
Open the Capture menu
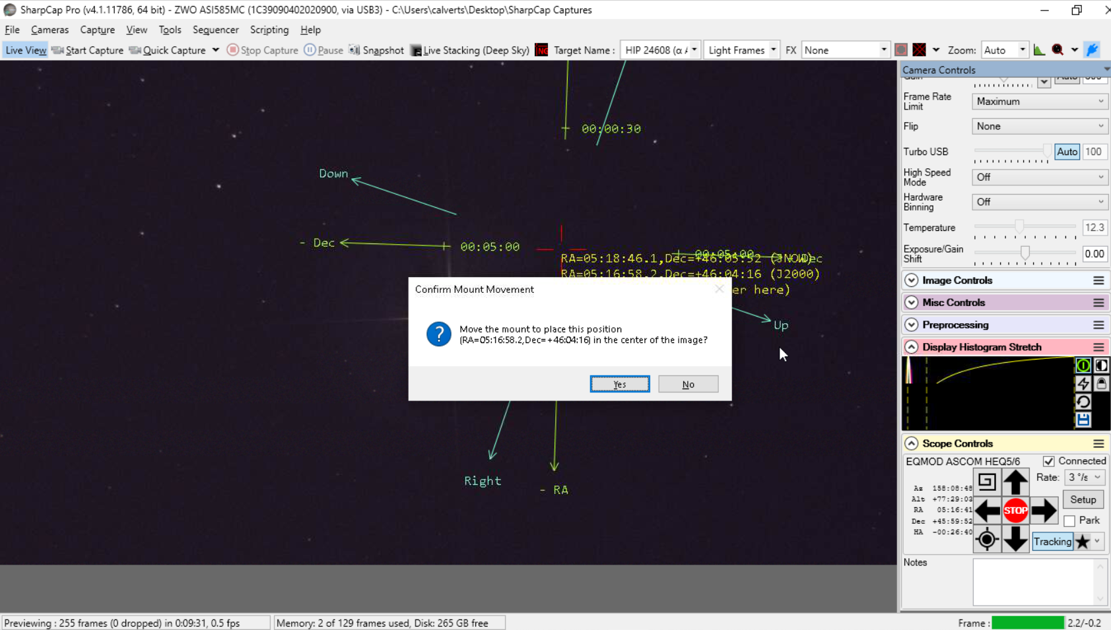click(x=97, y=30)
